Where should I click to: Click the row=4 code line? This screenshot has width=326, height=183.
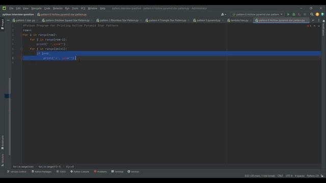27,30
